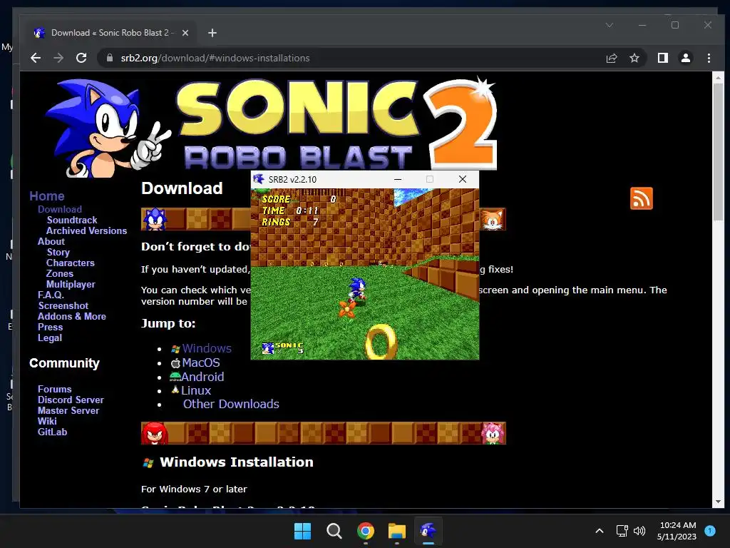This screenshot has height=548, width=730.
Task: Minimize the SRB2 v2.2.10 game window
Action: (x=398, y=179)
